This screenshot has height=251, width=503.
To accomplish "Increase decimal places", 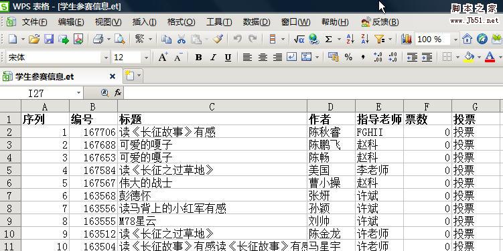I will pyautogui.click(x=378, y=58).
